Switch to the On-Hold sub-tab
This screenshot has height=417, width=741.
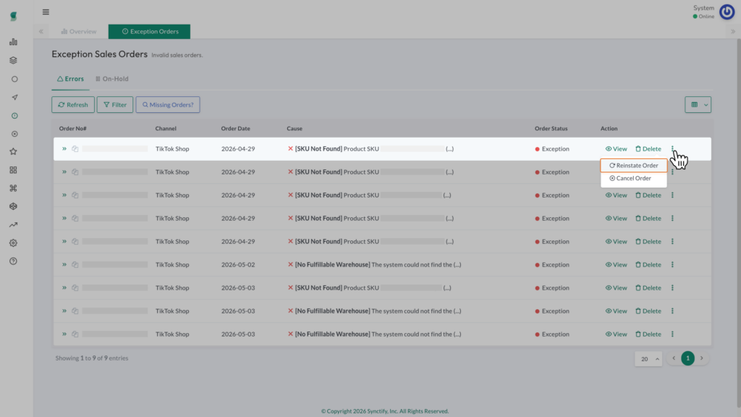[x=112, y=79]
